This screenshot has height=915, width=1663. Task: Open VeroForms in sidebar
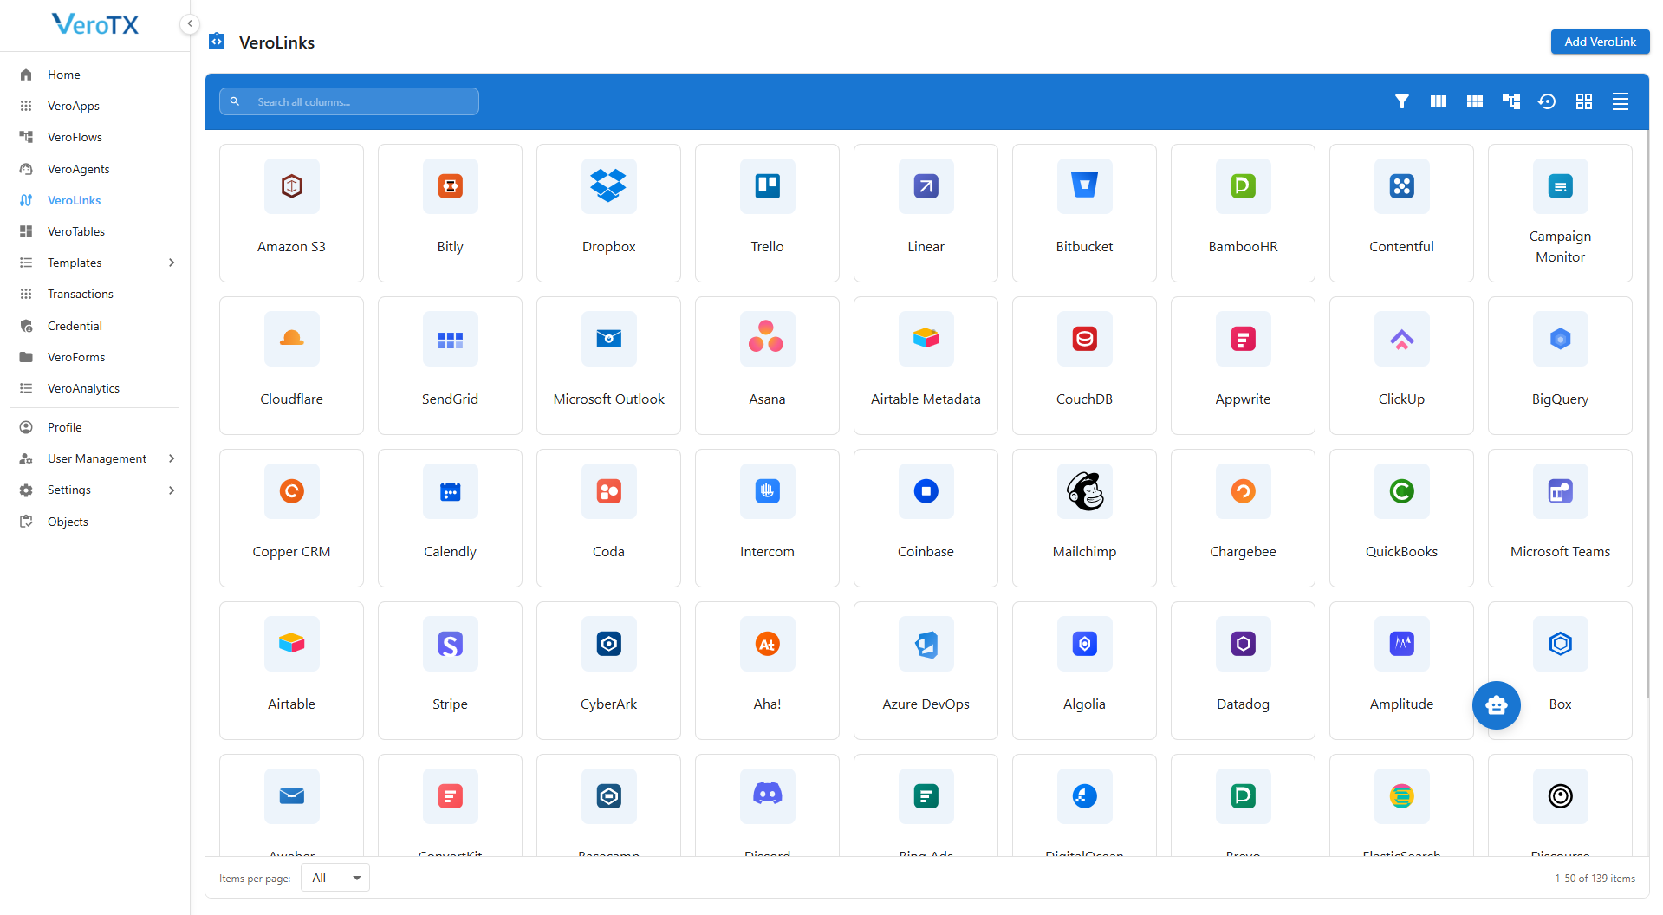pyautogui.click(x=95, y=357)
